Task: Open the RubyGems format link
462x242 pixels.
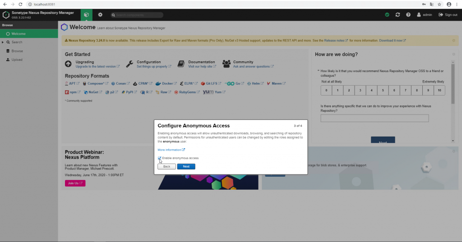Action: coord(187,92)
